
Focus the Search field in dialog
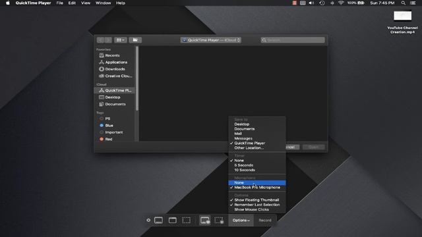coord(293,40)
